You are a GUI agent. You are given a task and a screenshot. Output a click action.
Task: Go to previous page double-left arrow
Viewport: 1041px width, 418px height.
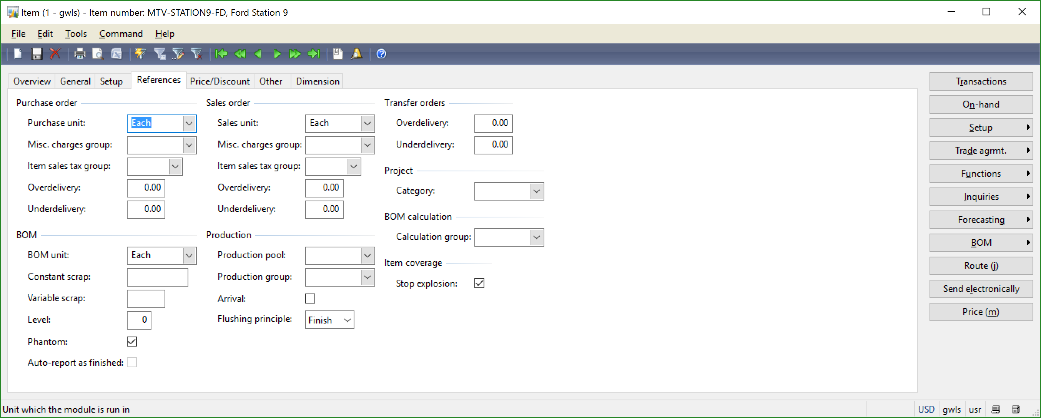240,54
